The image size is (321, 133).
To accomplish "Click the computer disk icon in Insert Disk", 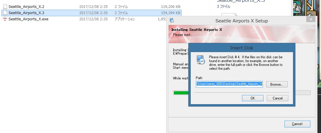I will [200, 60].
